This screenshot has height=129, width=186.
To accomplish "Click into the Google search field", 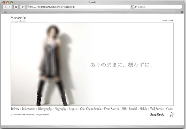I will (159, 7).
